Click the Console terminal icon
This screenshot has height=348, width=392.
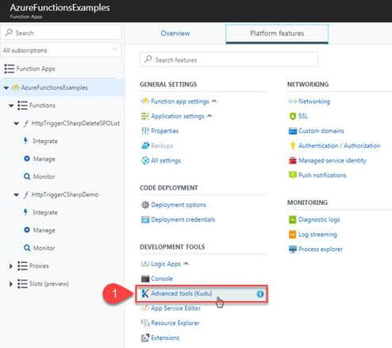point(145,279)
